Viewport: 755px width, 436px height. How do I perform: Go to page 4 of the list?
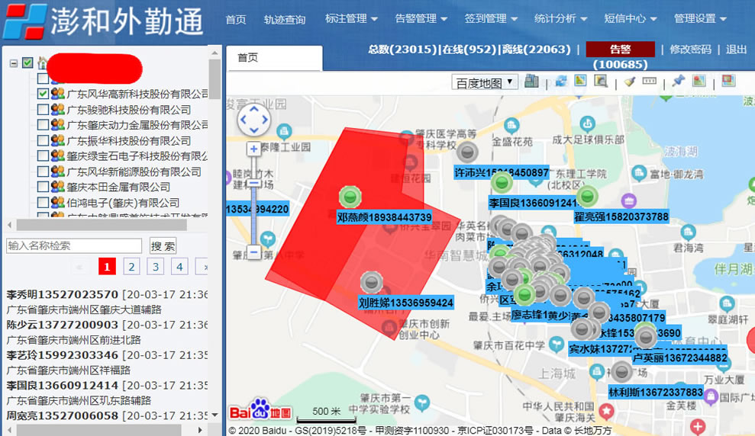(179, 266)
